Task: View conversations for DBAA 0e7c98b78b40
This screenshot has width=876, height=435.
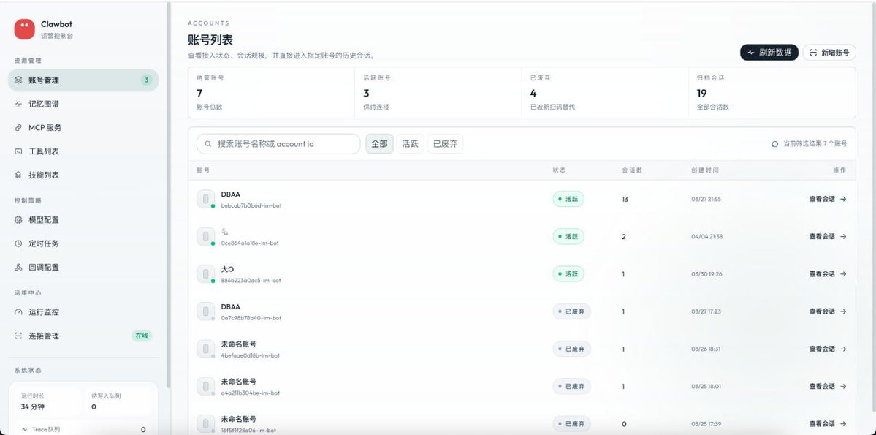Action: coord(827,311)
